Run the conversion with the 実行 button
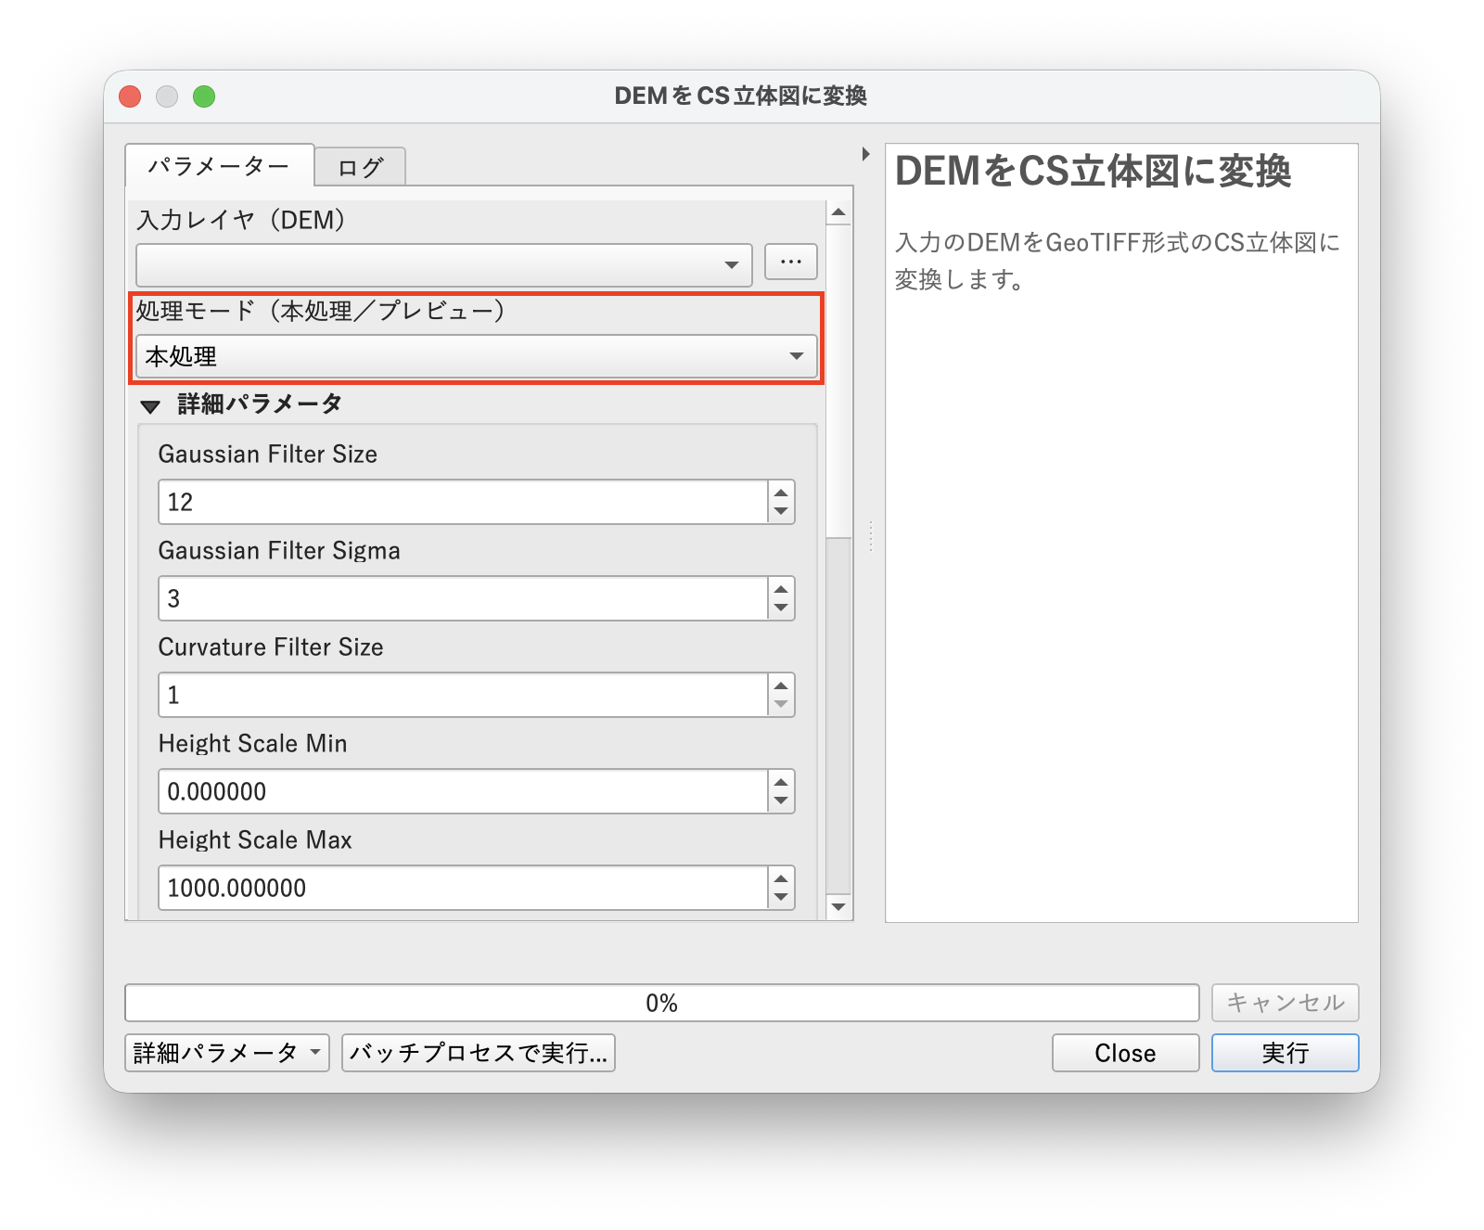1484x1230 pixels. pyautogui.click(x=1285, y=1053)
